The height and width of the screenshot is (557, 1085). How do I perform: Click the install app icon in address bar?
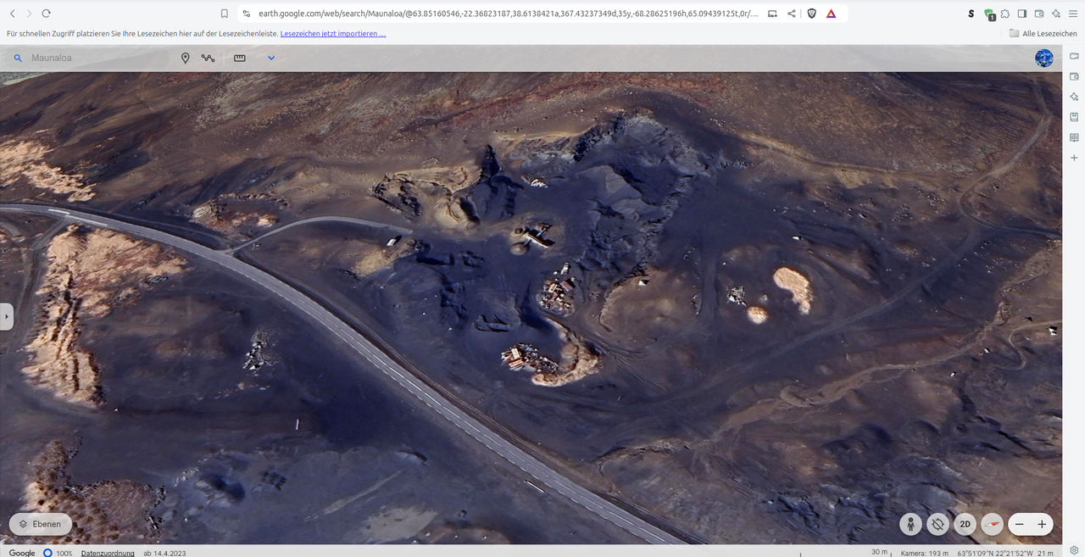point(772,14)
